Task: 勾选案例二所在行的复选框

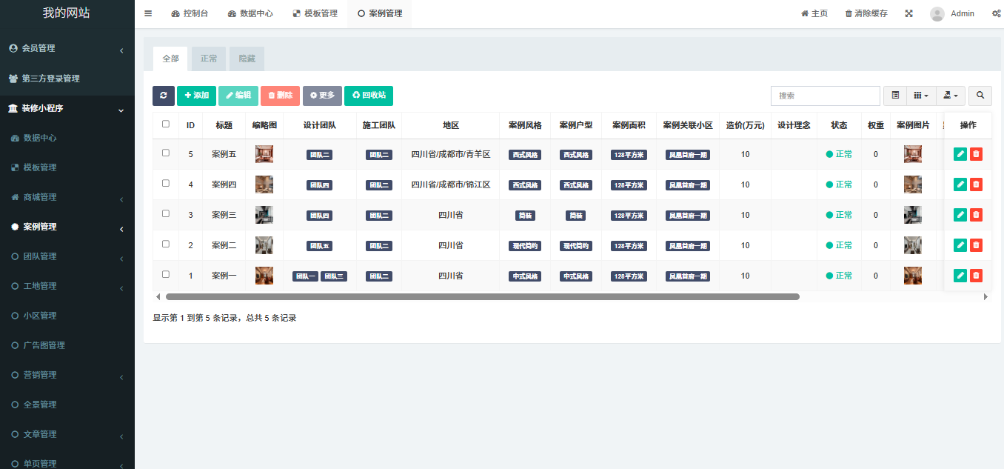Action: click(x=166, y=245)
